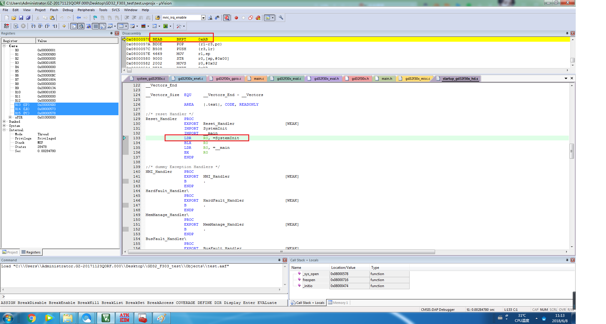Click the Symbols Window icon

pyautogui.click(x=88, y=26)
